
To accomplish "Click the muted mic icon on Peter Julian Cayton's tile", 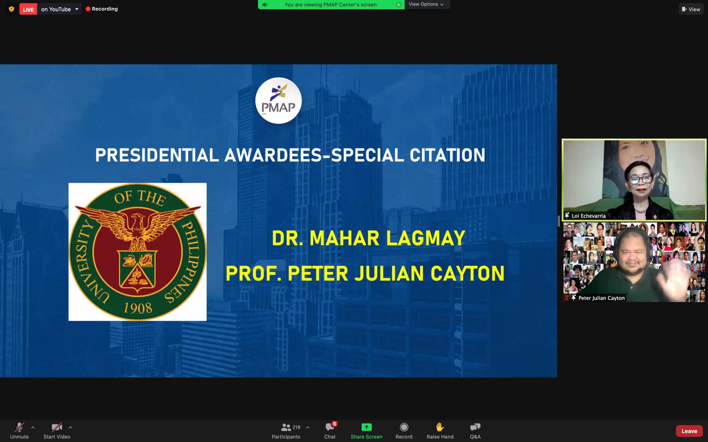I will click(x=567, y=297).
